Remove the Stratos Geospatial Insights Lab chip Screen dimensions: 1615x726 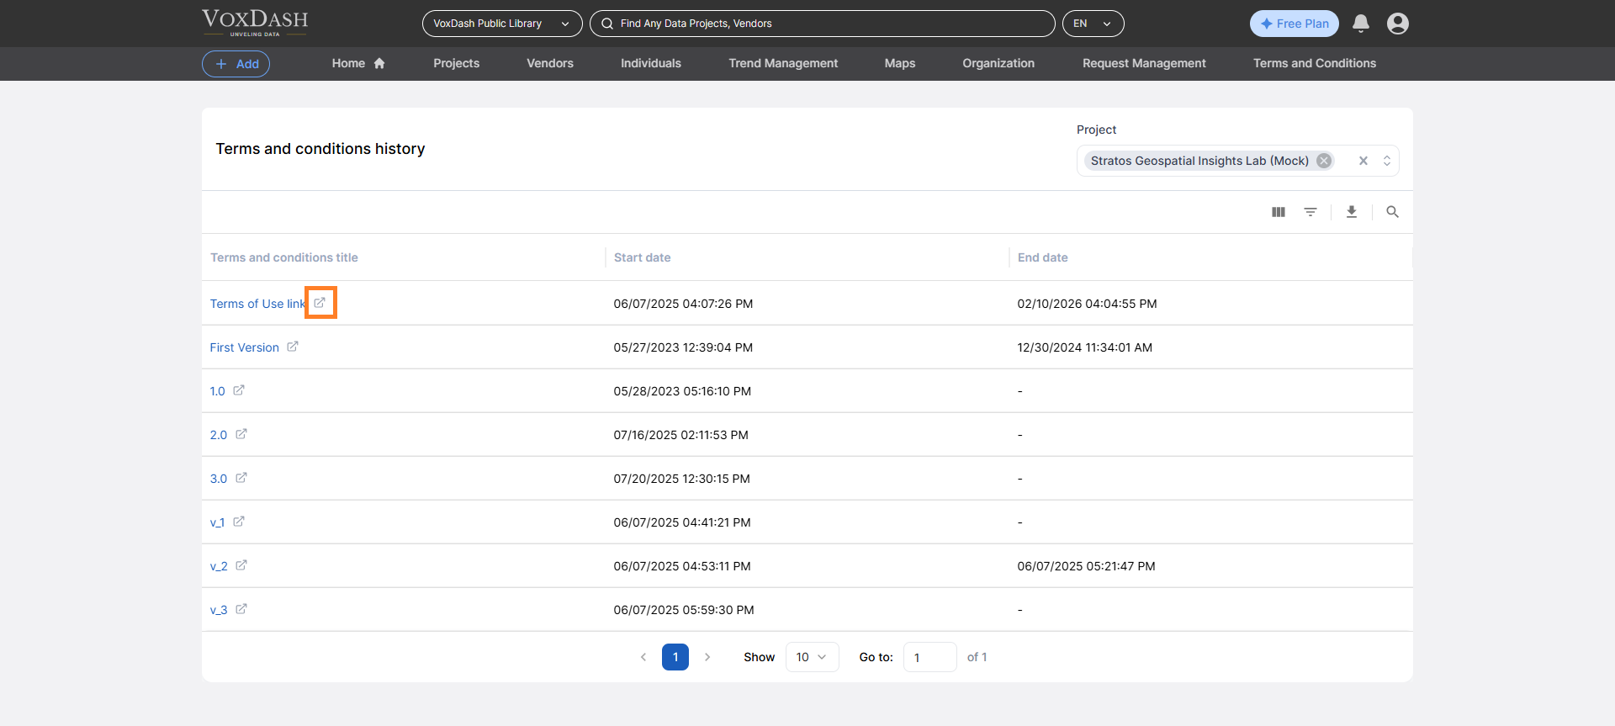[1324, 161]
